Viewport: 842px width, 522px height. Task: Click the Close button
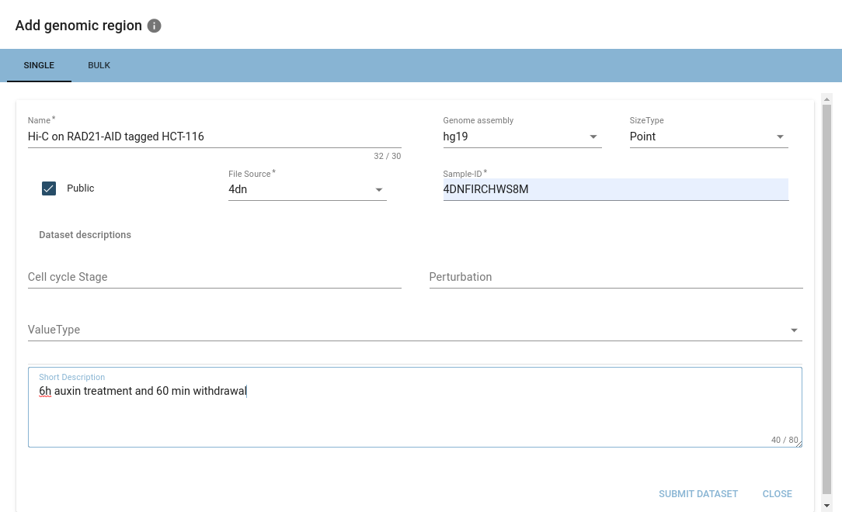coord(777,494)
